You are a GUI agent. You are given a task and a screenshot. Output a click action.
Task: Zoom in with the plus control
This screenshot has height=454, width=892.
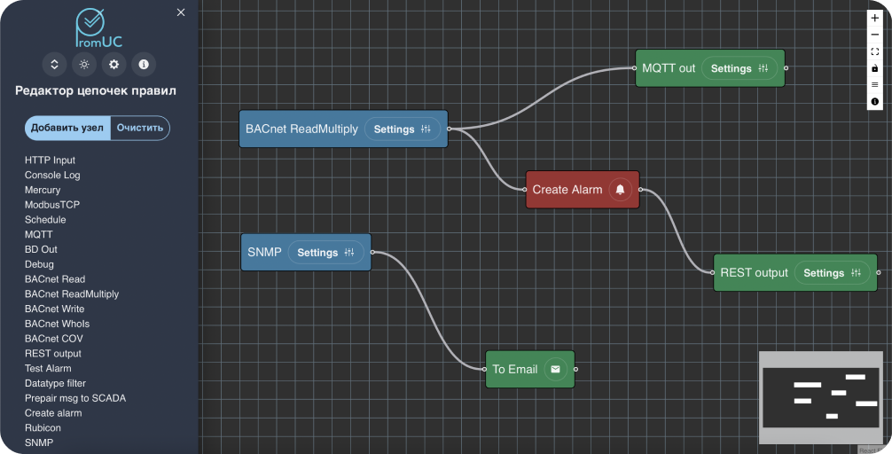coord(875,18)
